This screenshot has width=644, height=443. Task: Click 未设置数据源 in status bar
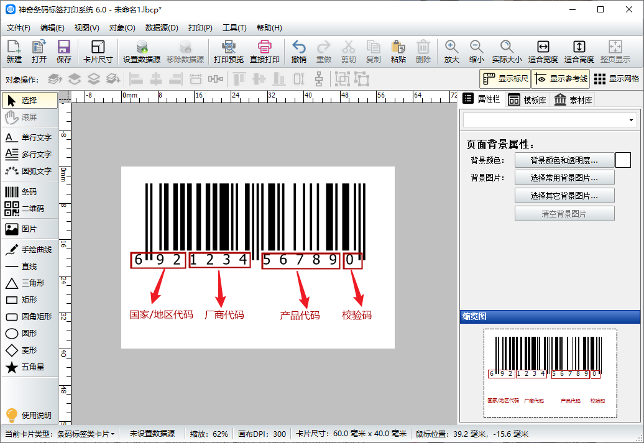pyautogui.click(x=152, y=434)
